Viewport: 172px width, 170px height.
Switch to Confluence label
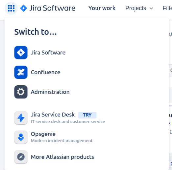[x=45, y=72]
